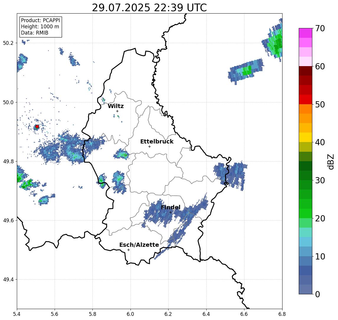Click the colorbar tick label 30
This screenshot has width=338, height=320.
tap(320, 180)
